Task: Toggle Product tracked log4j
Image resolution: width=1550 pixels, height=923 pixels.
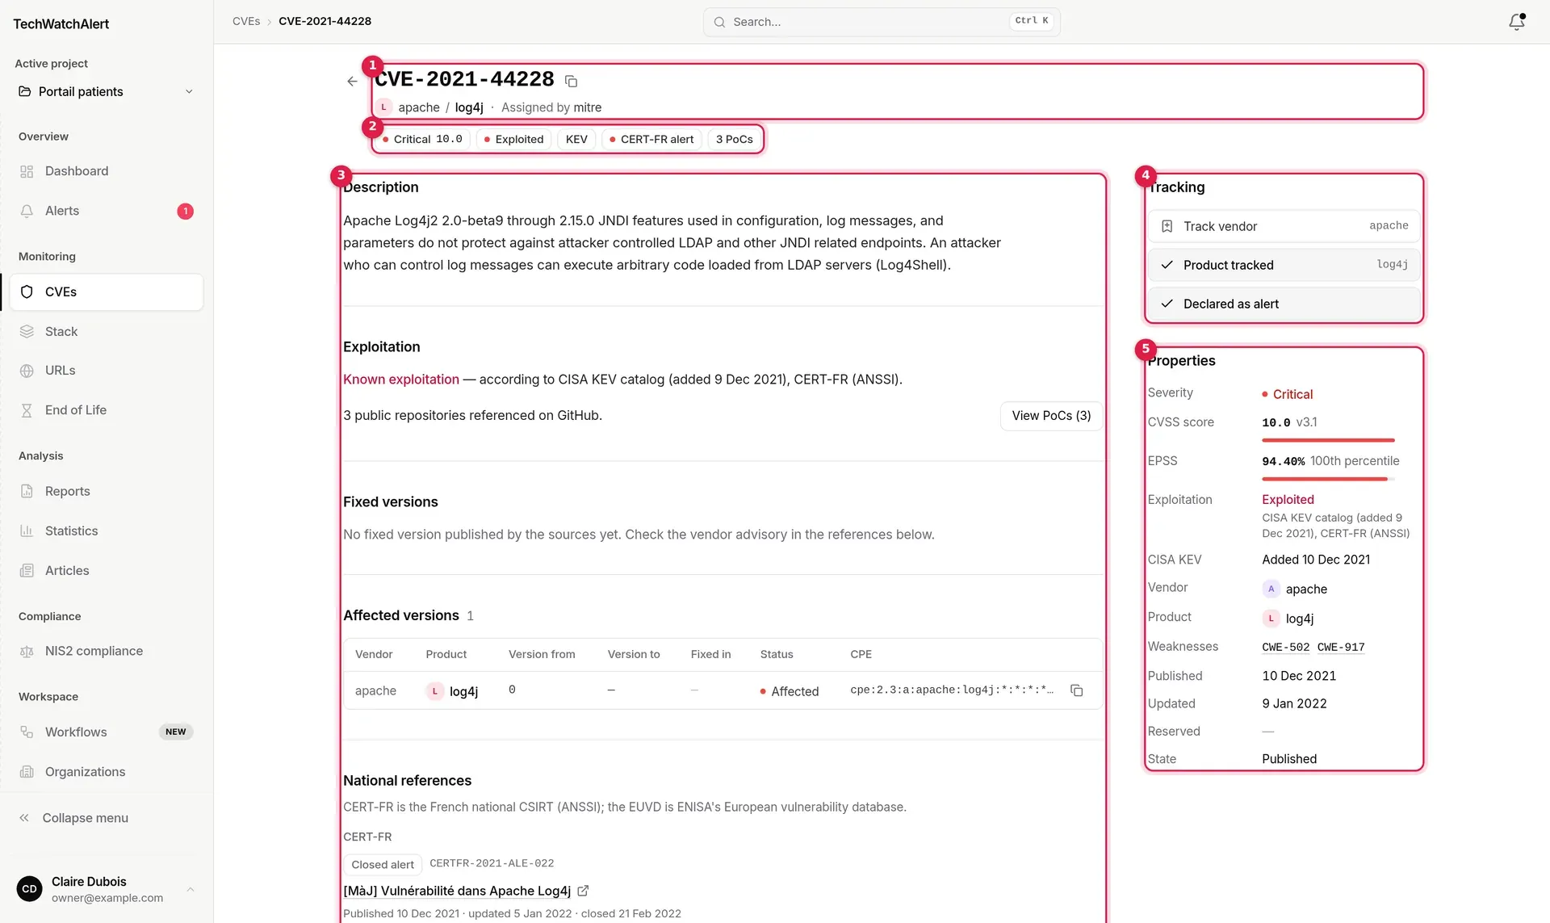Action: 1284,265
